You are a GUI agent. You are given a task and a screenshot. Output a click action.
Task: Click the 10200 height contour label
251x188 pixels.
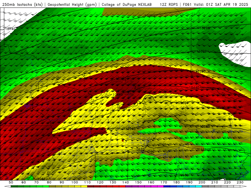point(150,16)
